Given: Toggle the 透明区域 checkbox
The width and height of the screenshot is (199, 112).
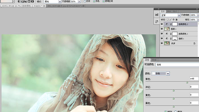Looking at the screenshot, I should click(103, 1).
